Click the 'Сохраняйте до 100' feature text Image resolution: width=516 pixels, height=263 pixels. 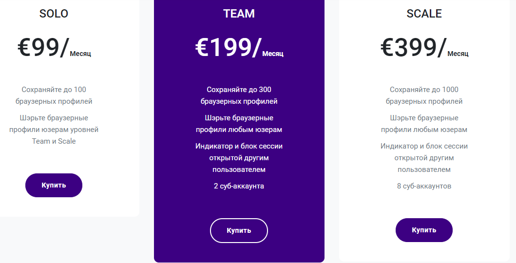54,90
